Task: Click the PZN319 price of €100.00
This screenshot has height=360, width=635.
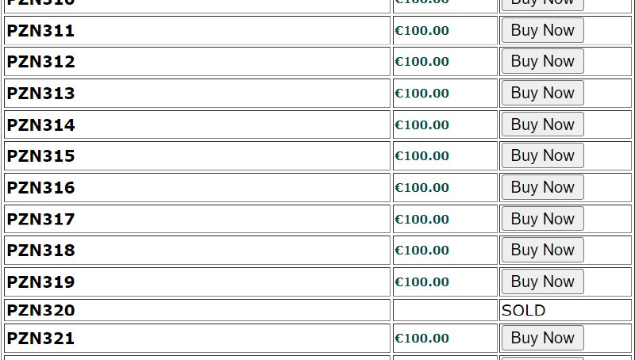Action: (421, 282)
